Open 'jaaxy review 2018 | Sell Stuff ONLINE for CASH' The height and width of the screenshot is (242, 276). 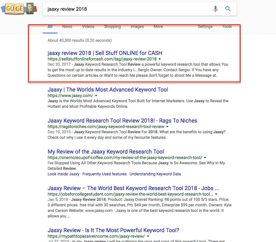coord(105,53)
